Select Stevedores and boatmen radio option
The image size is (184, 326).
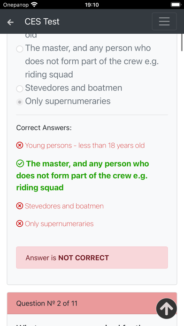tap(20, 89)
